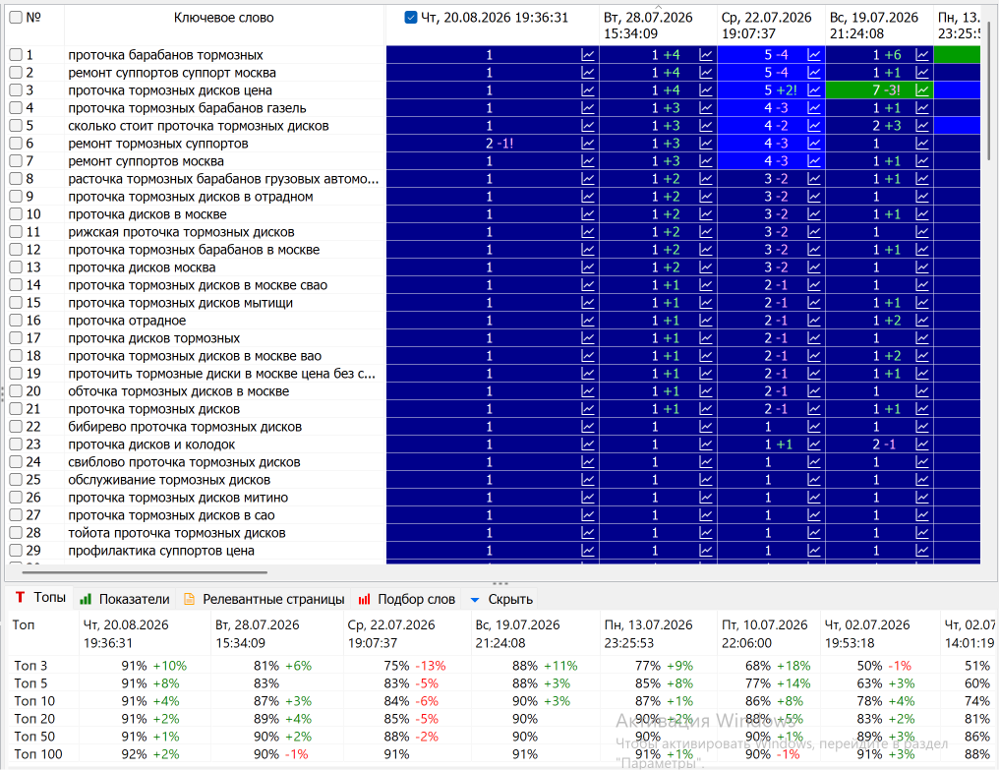Click the keyword table horizontal scrollbar
The height and width of the screenshot is (770, 999).
[x=146, y=572]
